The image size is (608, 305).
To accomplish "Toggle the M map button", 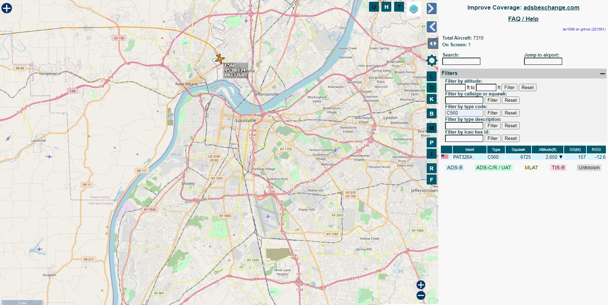I will (x=431, y=128).
